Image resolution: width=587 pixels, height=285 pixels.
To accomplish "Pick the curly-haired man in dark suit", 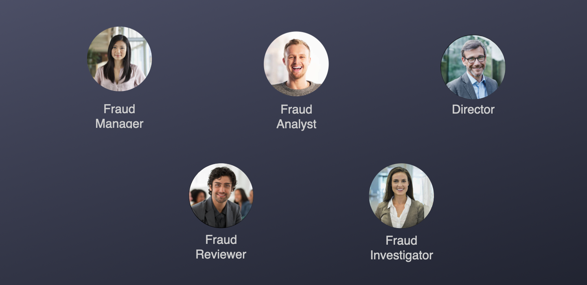I will pyautogui.click(x=221, y=196).
